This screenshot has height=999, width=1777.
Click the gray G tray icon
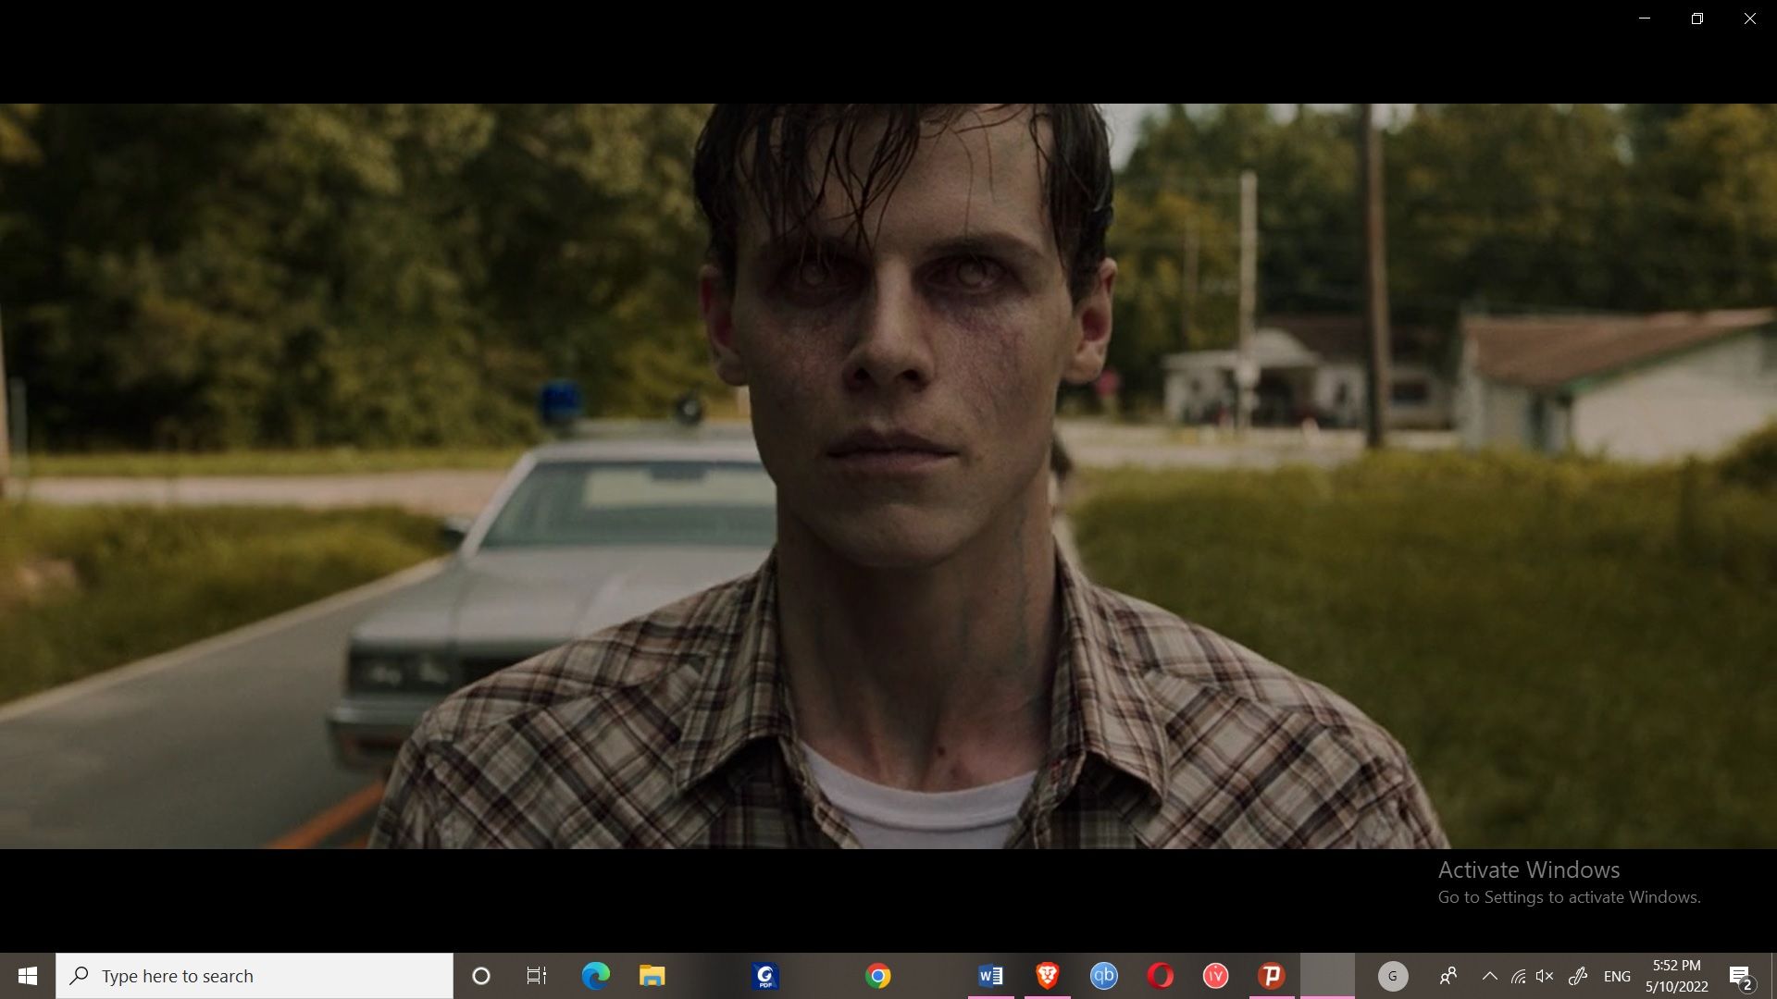1393,976
